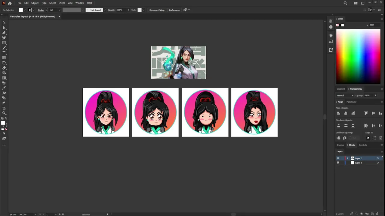Click Vertical Distribute Top icon

(x=338, y=125)
